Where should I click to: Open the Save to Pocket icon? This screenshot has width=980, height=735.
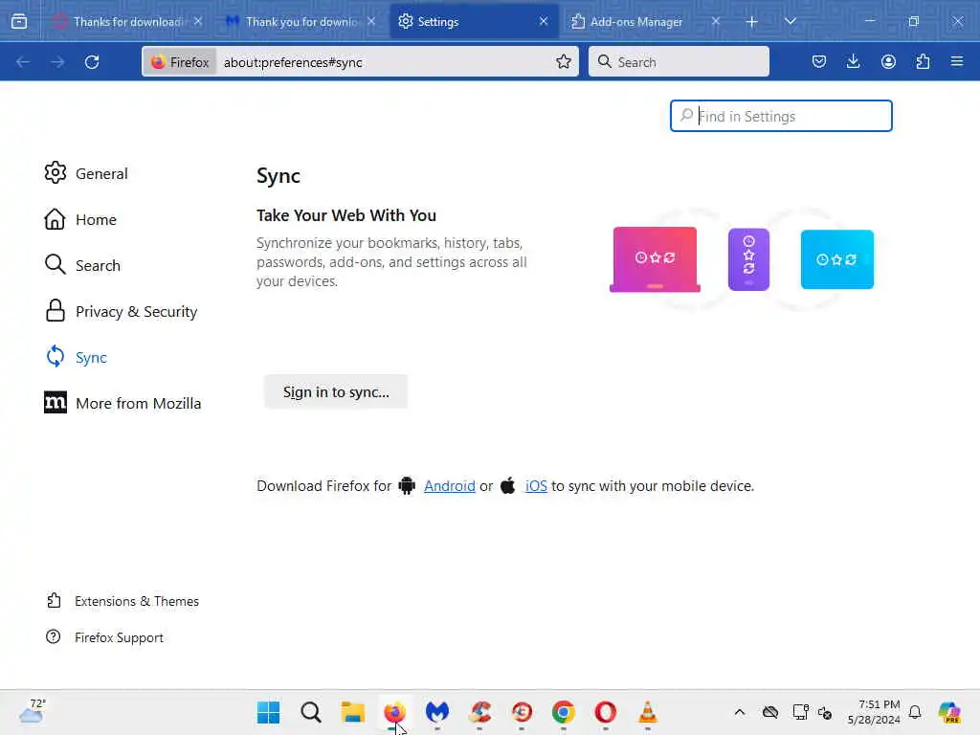coord(819,61)
